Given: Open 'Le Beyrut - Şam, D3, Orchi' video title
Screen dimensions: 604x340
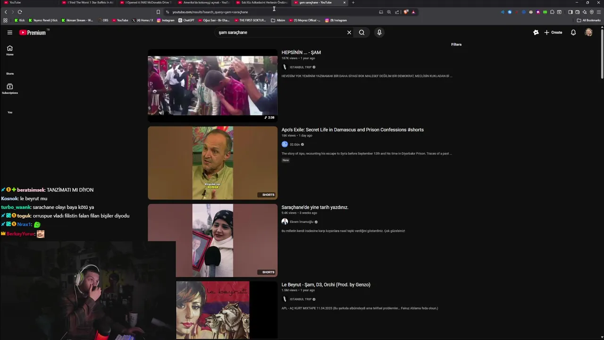Looking at the screenshot, I should click(x=326, y=285).
